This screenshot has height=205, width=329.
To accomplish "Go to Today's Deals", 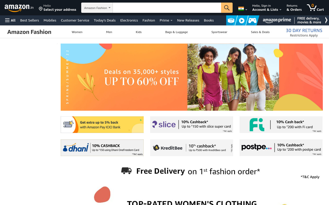I will (x=105, y=20).
